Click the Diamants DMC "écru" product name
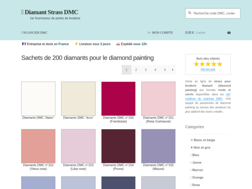252x189 pixels. pyautogui.click(x=78, y=118)
